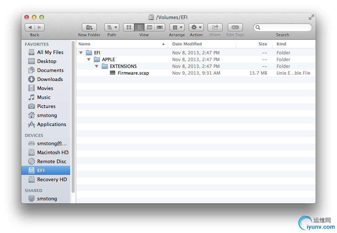This screenshot has height=233, width=337.
Task: Open the Path dropdown button
Action: (x=112, y=27)
